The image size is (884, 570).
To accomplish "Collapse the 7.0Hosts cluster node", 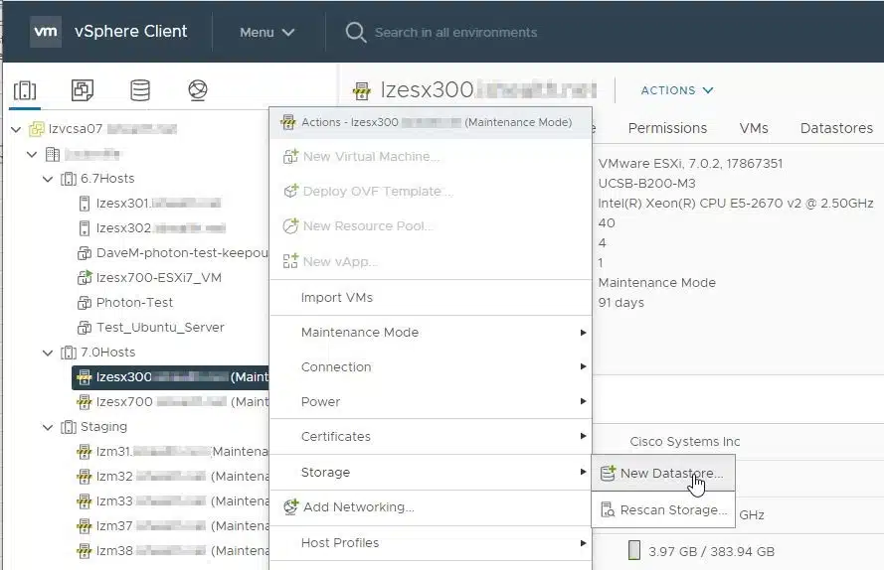I will [x=48, y=353].
